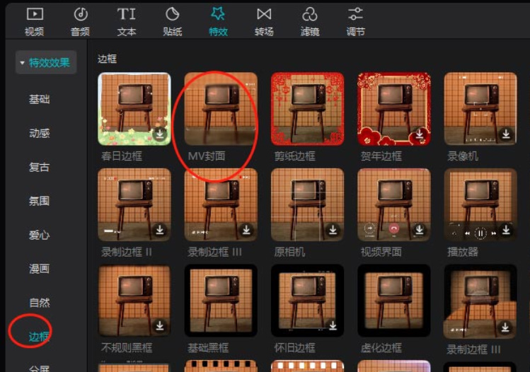Select the 漫画 effects category
The height and width of the screenshot is (372, 530).
39,269
